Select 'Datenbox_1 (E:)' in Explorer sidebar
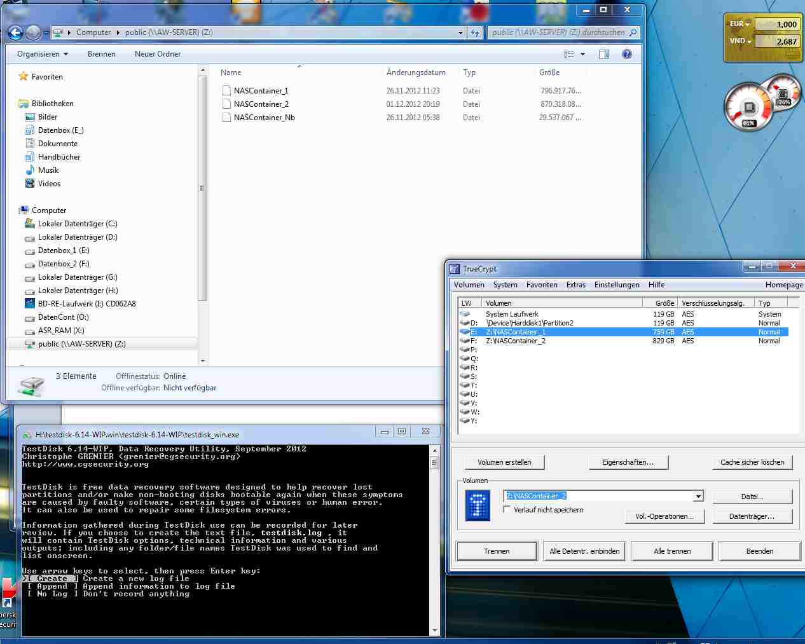 pyautogui.click(x=64, y=250)
